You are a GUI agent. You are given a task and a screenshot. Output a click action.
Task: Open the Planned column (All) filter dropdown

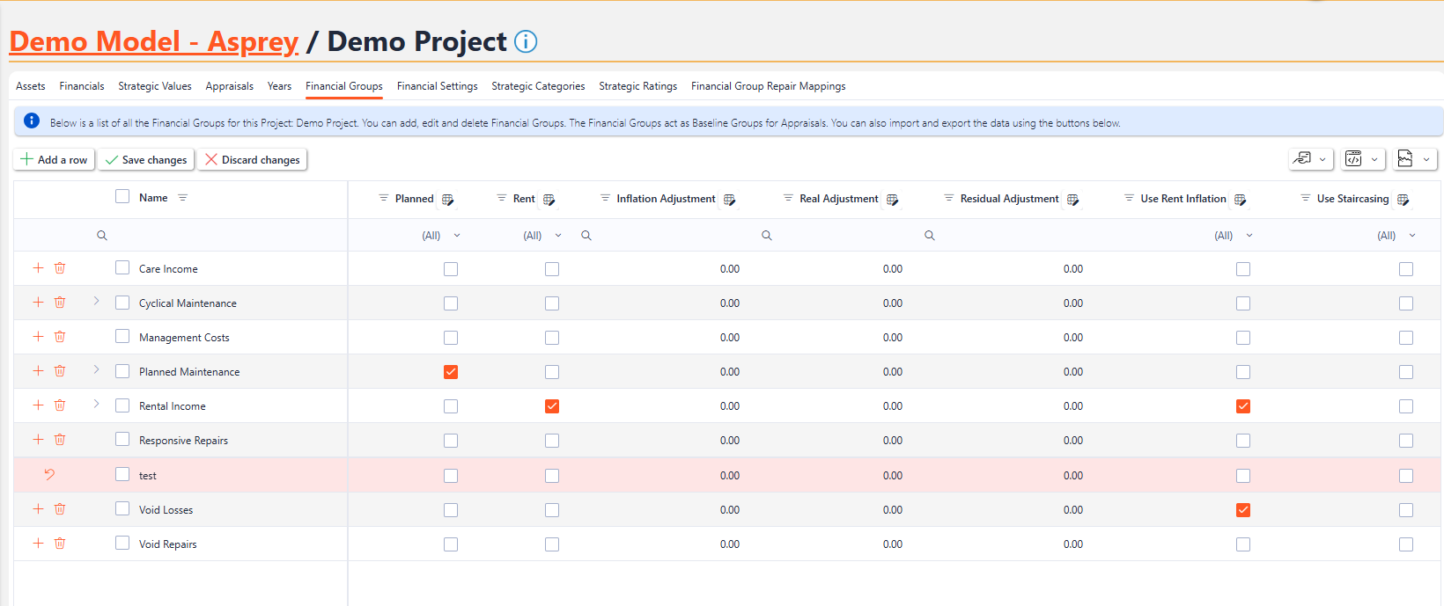pyautogui.click(x=441, y=236)
